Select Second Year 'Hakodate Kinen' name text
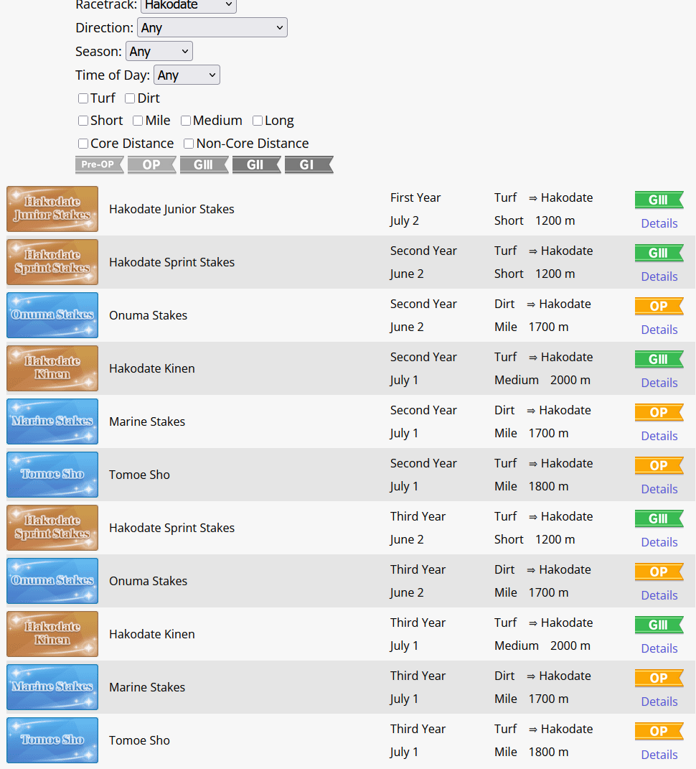This screenshot has height=769, width=696. (152, 368)
